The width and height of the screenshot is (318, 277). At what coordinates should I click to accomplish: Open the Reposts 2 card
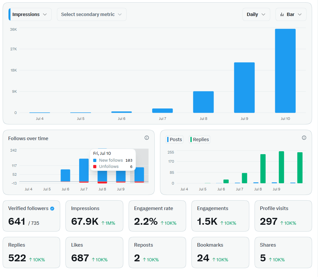[157, 253]
